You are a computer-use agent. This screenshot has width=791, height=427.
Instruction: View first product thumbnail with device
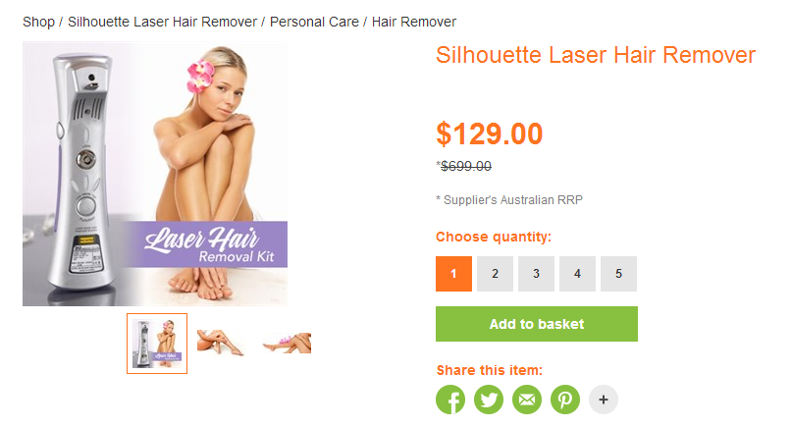tap(157, 344)
